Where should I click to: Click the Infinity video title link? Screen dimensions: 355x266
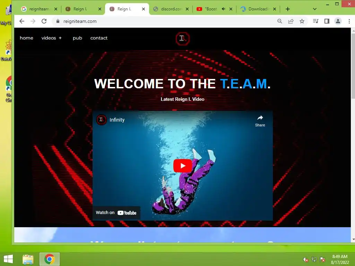(x=117, y=120)
